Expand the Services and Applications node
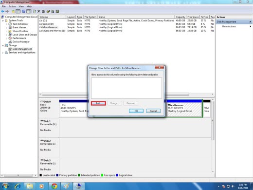The width and height of the screenshot is (253, 190). click(x=3, y=53)
